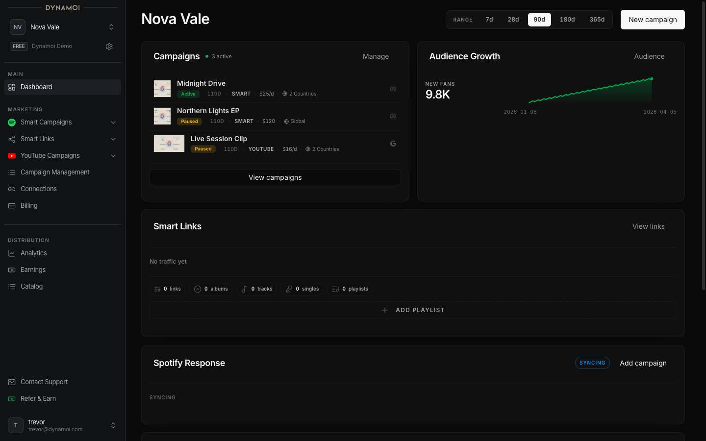Open Analytics section

[62, 253]
